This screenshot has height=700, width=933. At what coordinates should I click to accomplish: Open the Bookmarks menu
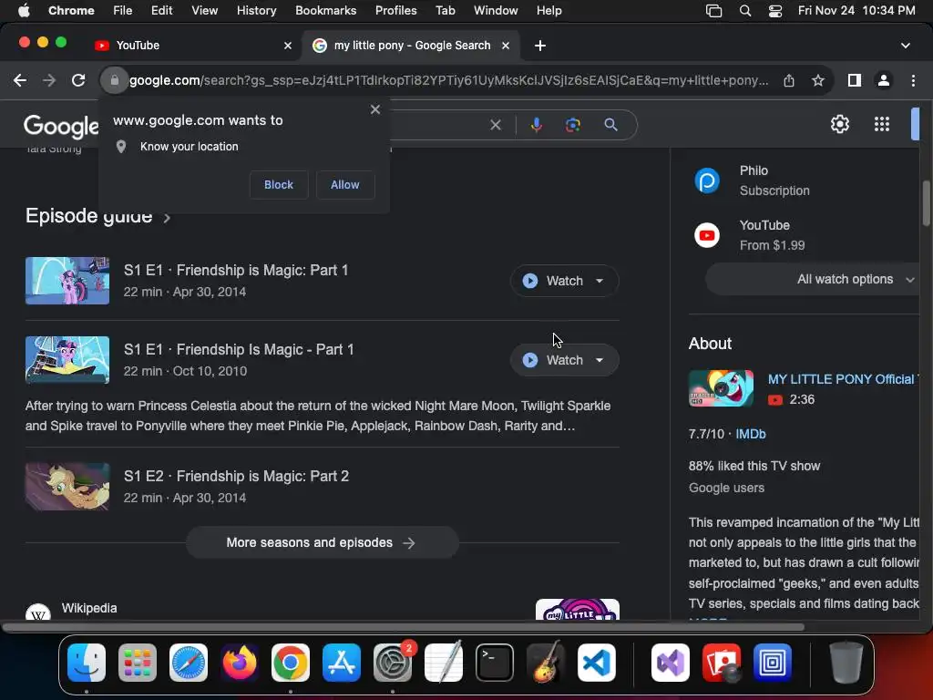325,11
